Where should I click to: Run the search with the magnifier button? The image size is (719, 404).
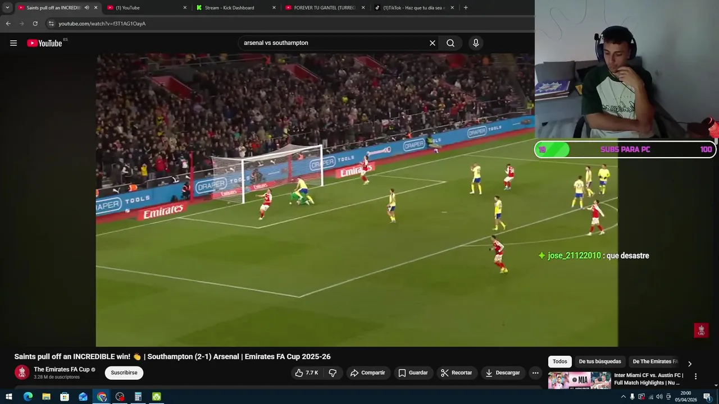pos(450,43)
